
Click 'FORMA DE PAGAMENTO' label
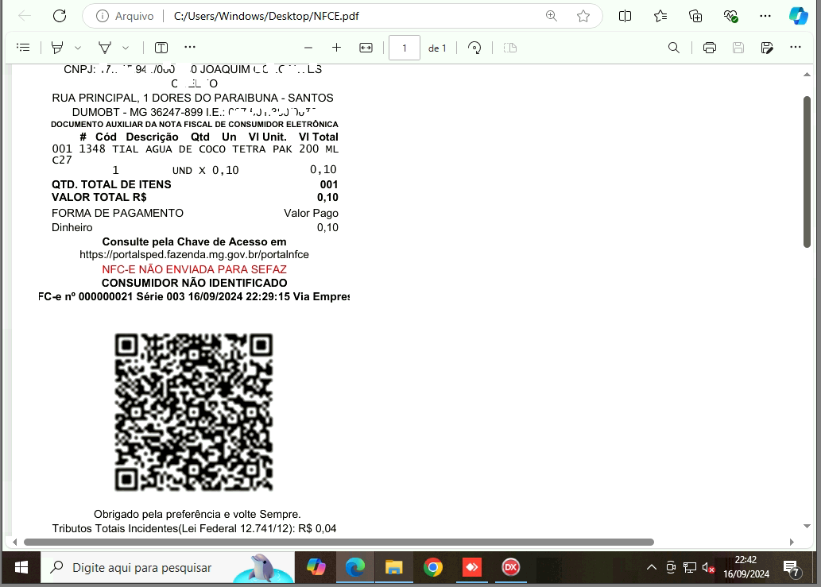(x=118, y=213)
